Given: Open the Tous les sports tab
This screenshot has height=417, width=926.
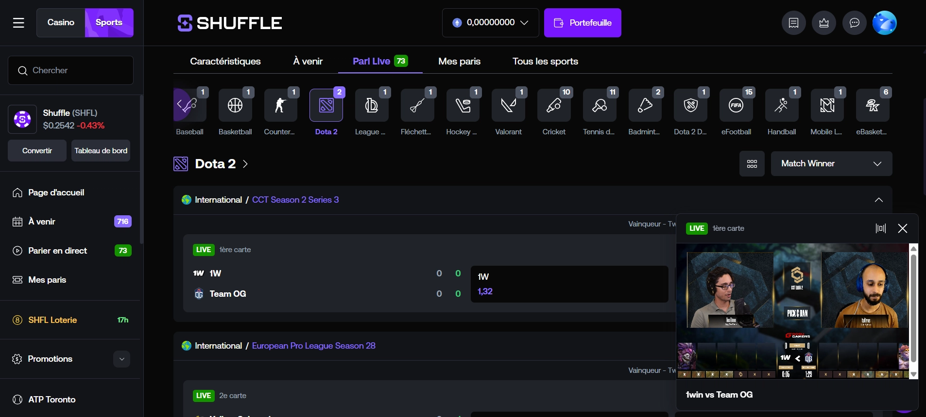Looking at the screenshot, I should pos(545,61).
